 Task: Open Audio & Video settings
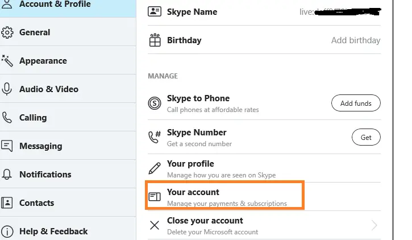tap(68, 89)
